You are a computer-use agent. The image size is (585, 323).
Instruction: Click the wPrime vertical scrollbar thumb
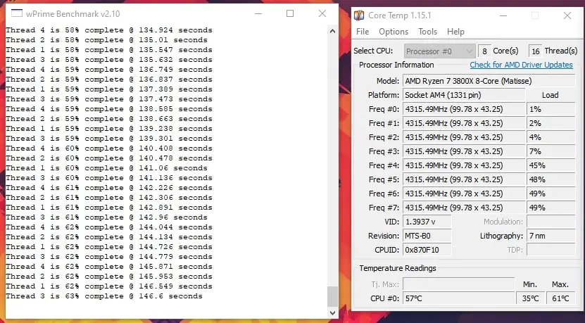click(x=332, y=296)
